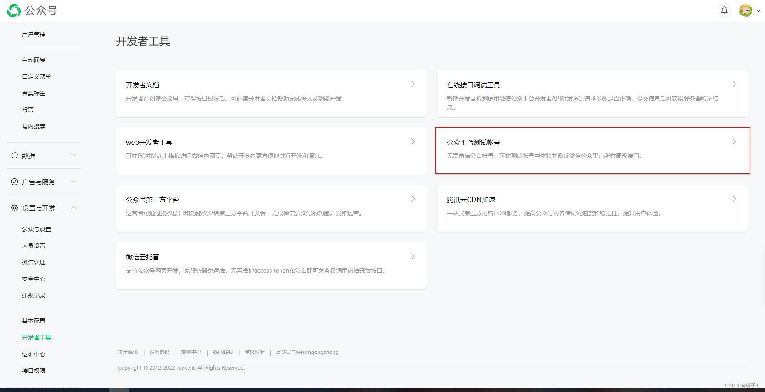This screenshot has height=392, width=765.
Task: Select 号内搜索 in sidebar
Action: click(x=34, y=126)
